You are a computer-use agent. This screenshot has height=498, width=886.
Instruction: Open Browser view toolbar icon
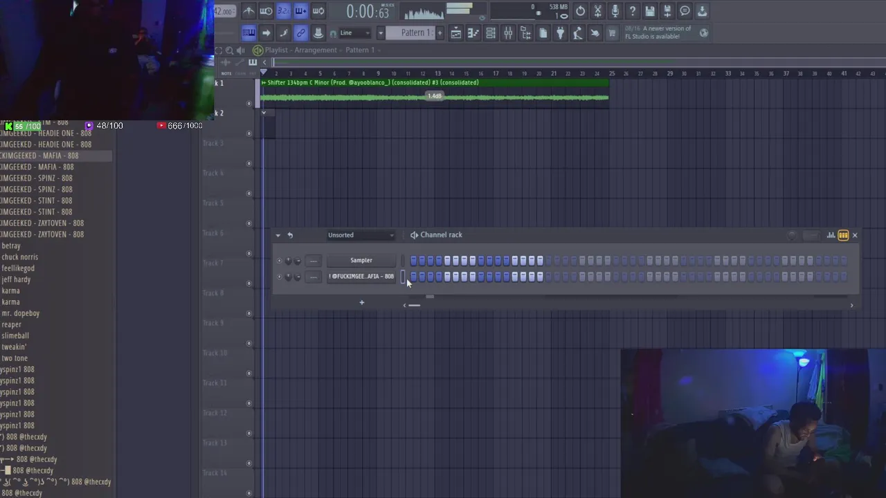coord(525,33)
